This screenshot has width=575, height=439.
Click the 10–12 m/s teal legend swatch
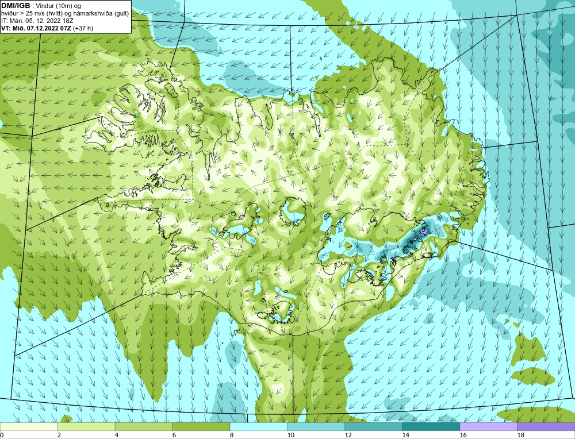(x=316, y=427)
